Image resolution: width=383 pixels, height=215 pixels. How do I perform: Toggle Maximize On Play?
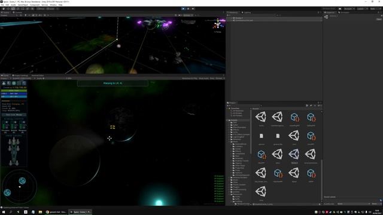[x=190, y=78]
